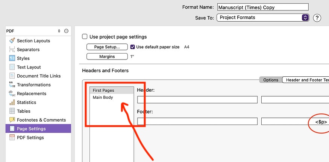Image resolution: width=329 pixels, height=162 pixels.
Task: Open Text Layout via its icon
Action: pos(12,67)
